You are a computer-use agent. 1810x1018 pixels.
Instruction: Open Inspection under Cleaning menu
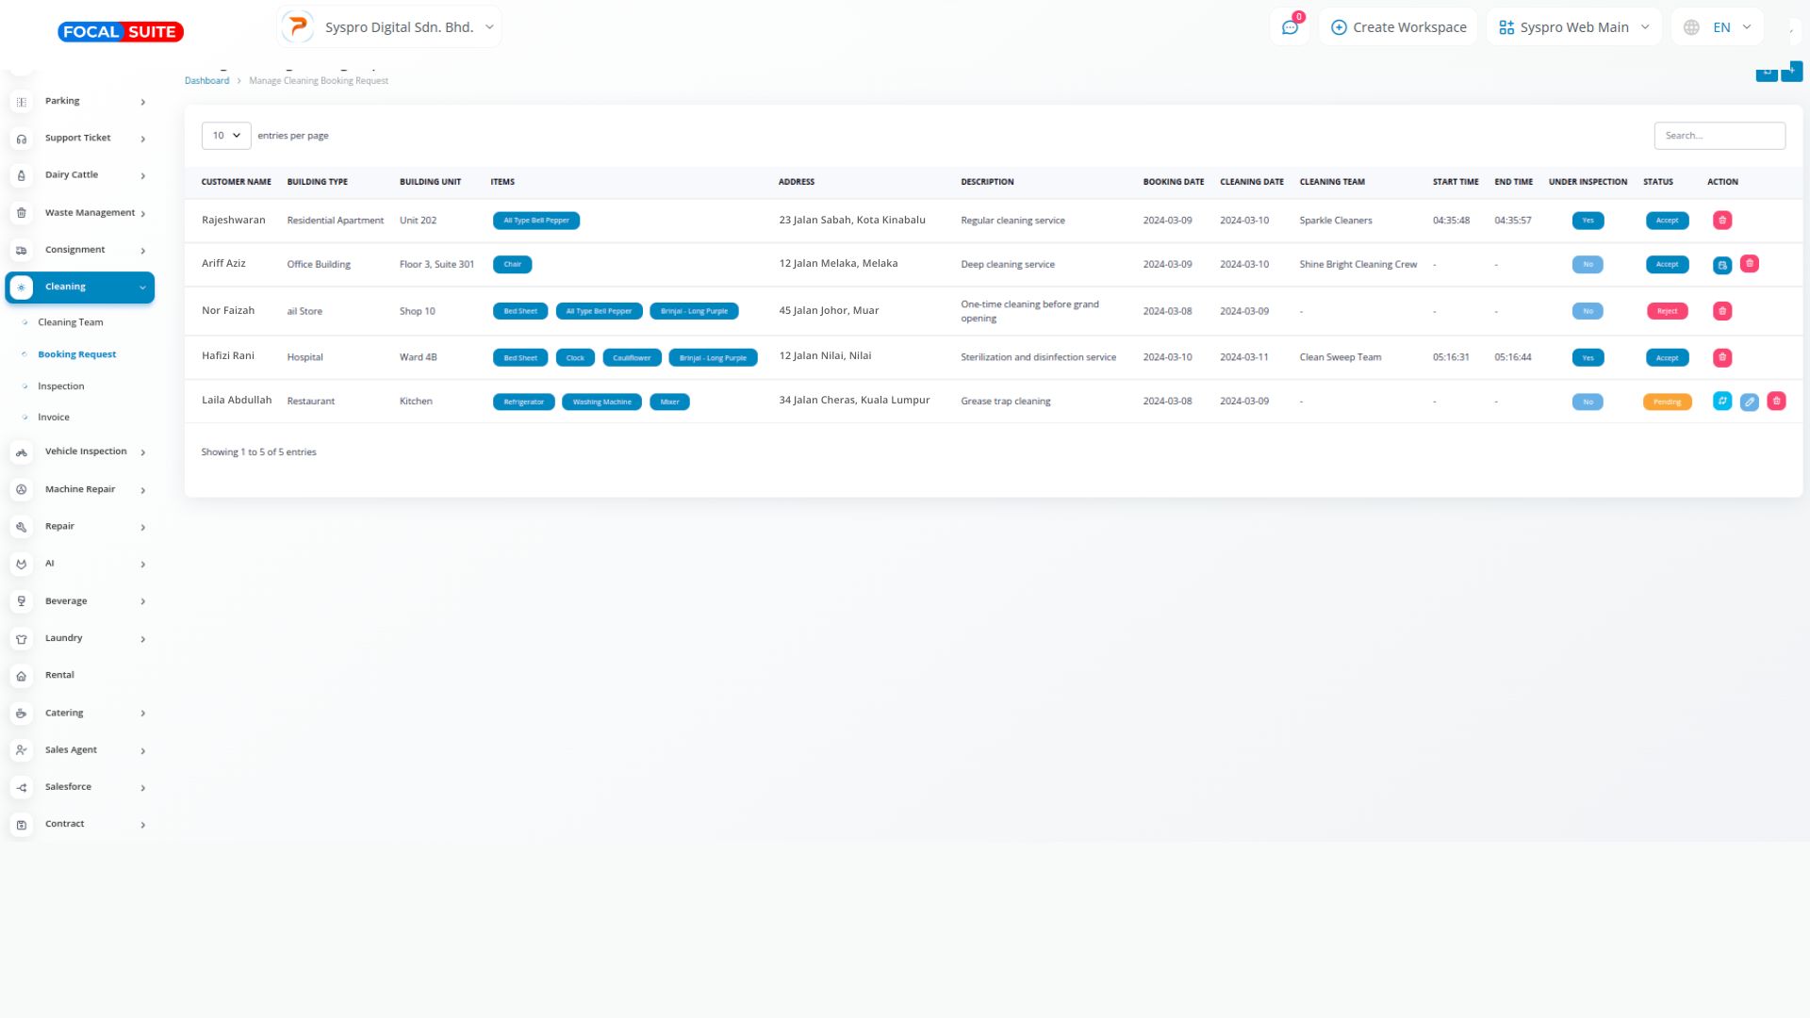pos(61,386)
